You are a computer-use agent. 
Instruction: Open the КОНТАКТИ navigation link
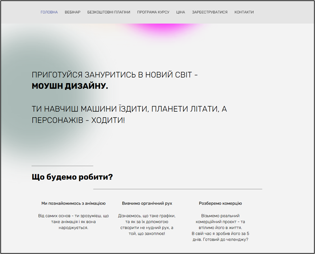(244, 12)
